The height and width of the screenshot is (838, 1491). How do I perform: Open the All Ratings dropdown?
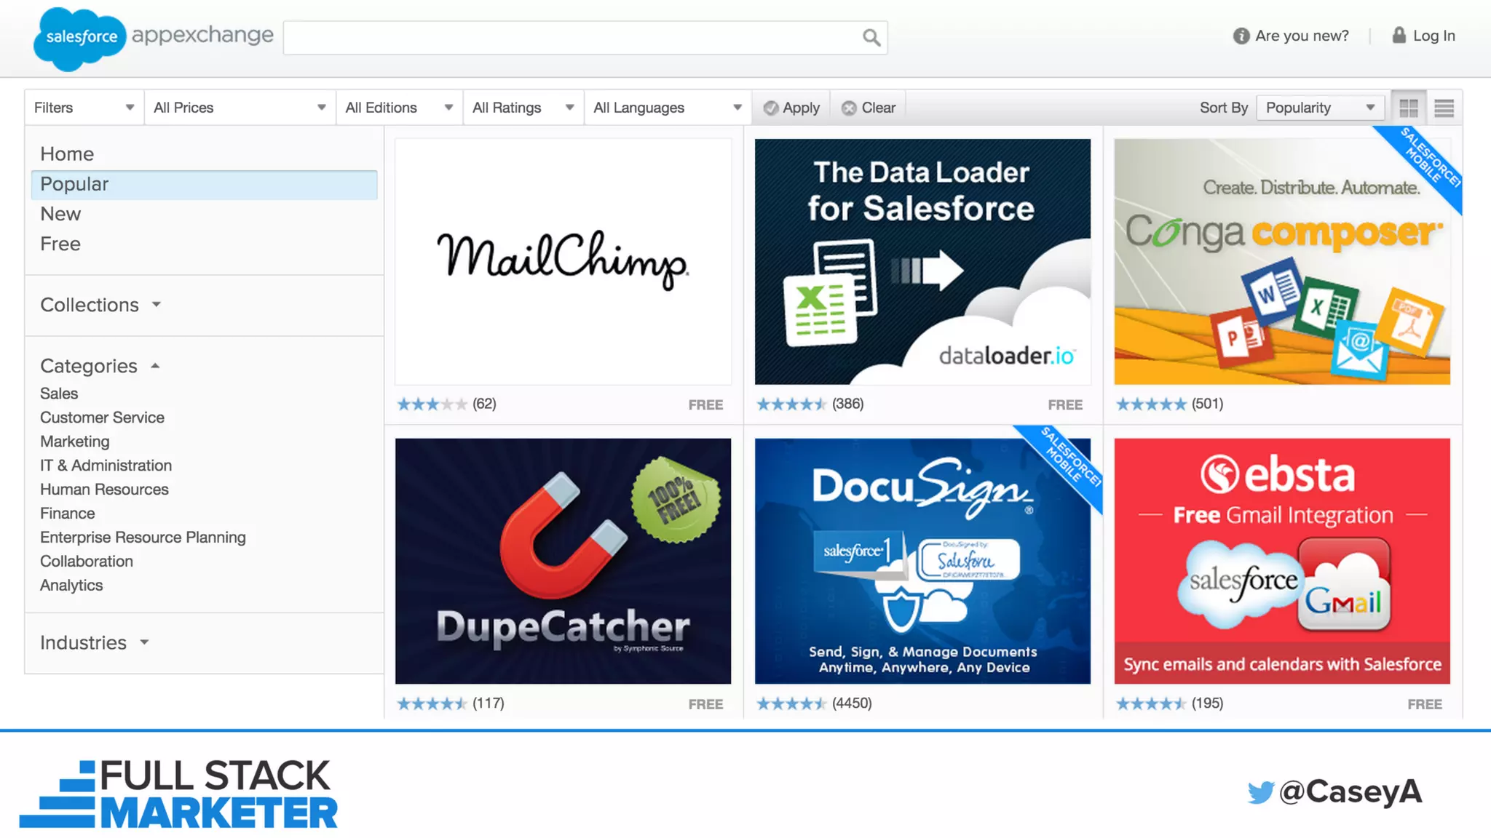click(522, 108)
